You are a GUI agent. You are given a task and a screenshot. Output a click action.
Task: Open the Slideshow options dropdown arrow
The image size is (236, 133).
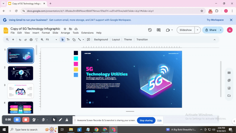[198, 30]
